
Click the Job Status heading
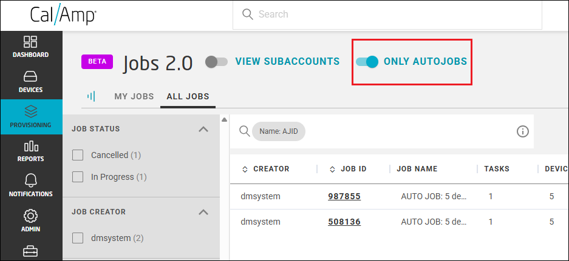coord(96,129)
